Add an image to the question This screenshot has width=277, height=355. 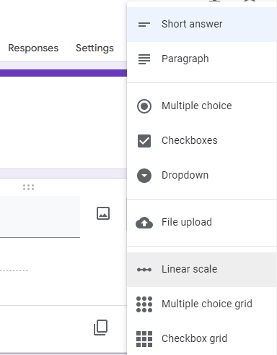[103, 213]
